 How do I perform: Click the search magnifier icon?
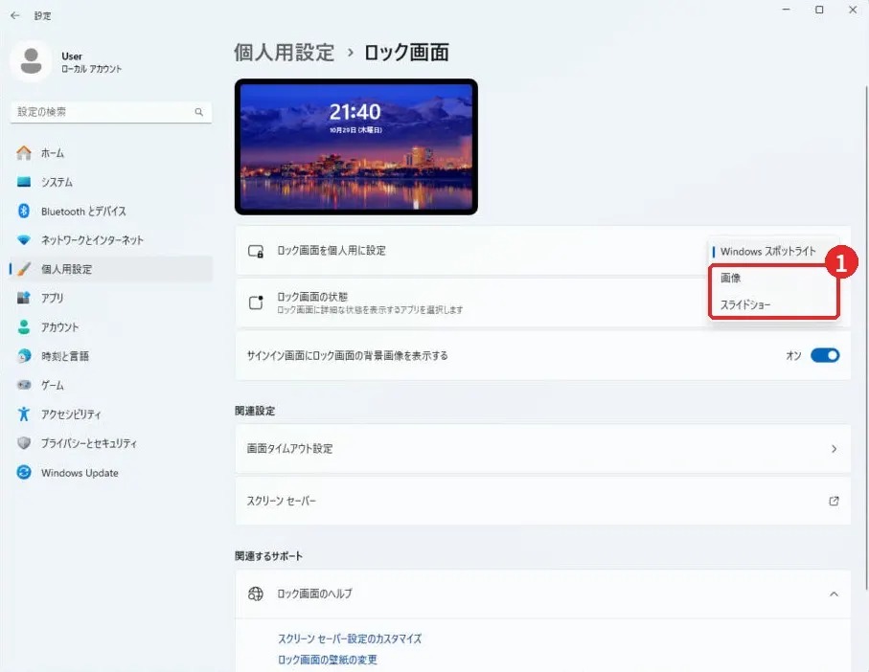pyautogui.click(x=199, y=112)
